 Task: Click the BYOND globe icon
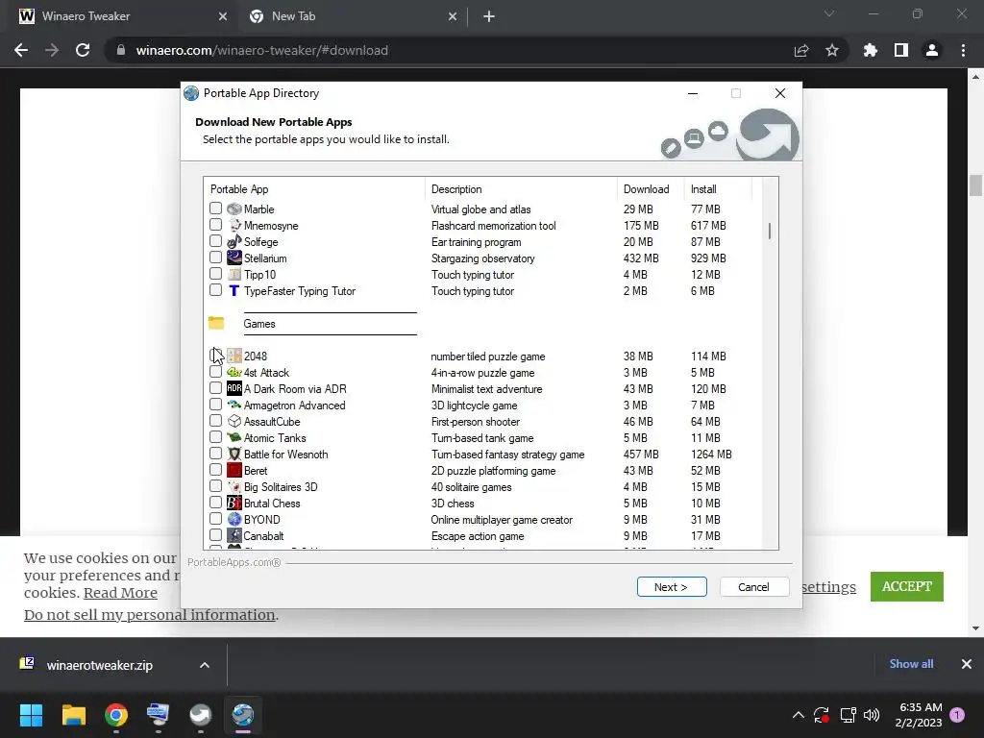234,519
